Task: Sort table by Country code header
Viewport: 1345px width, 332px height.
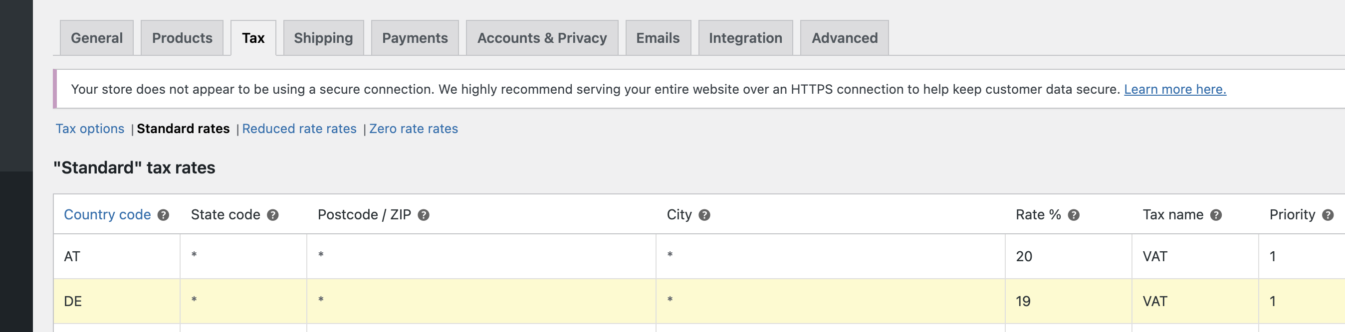Action: pos(107,215)
